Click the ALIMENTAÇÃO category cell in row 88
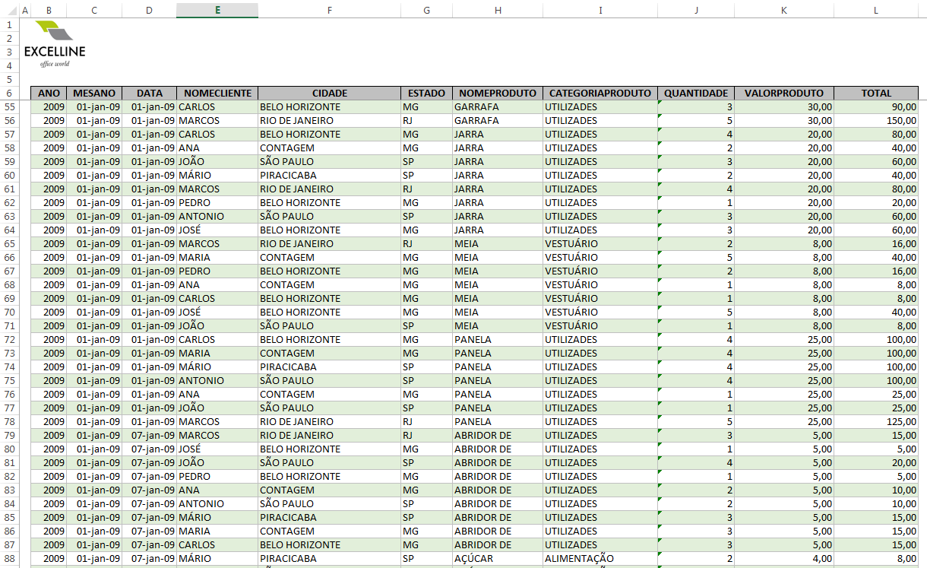The width and height of the screenshot is (927, 568). 600,558
